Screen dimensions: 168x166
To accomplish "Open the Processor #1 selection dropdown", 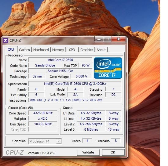I will [45, 141].
